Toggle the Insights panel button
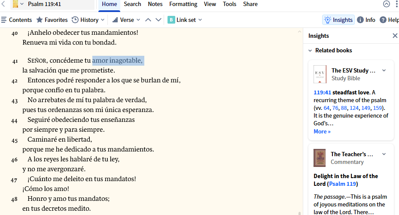 [338, 20]
